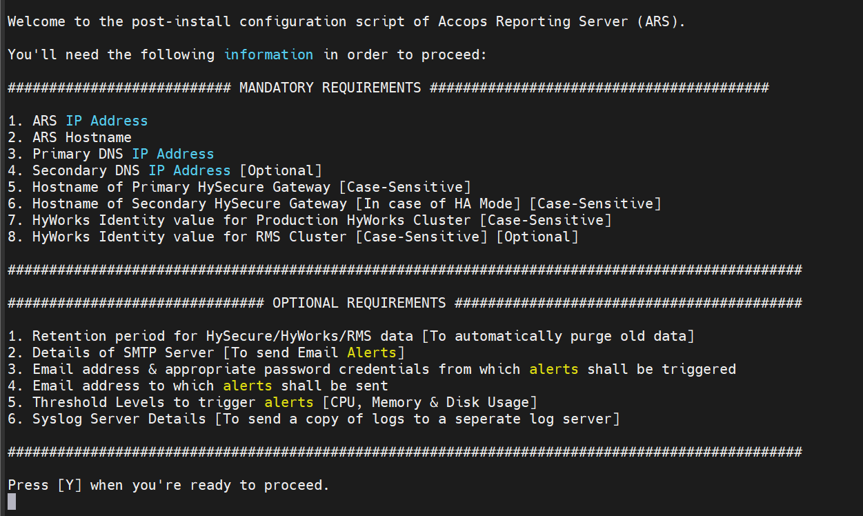Click the highlighted word "information"
This screenshot has width=863, height=516.
[268, 54]
